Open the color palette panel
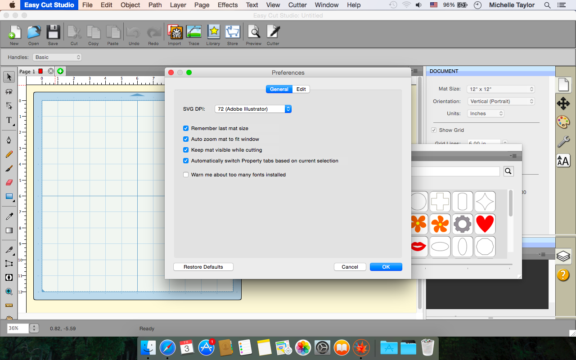Screen dimensions: 576x360 pyautogui.click(x=563, y=122)
